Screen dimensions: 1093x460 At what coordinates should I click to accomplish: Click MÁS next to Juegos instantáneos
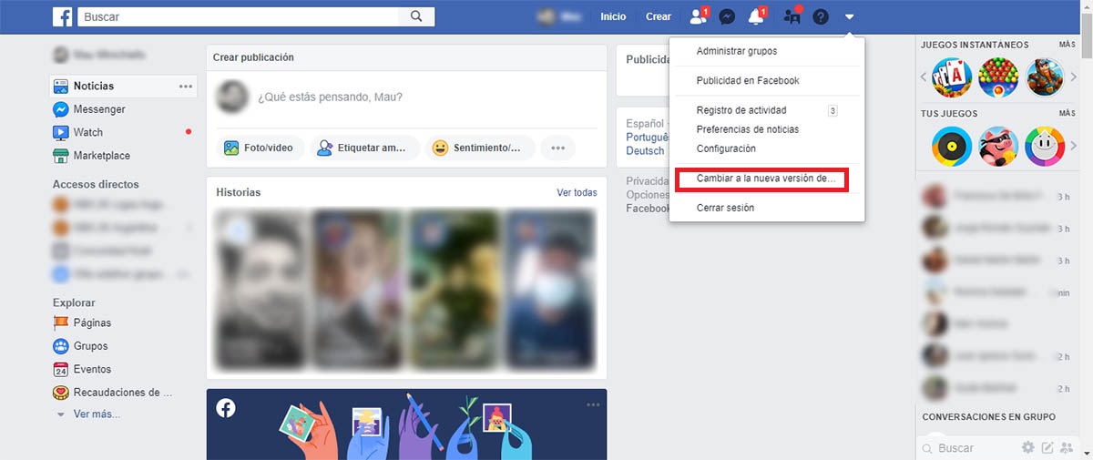tap(1067, 45)
